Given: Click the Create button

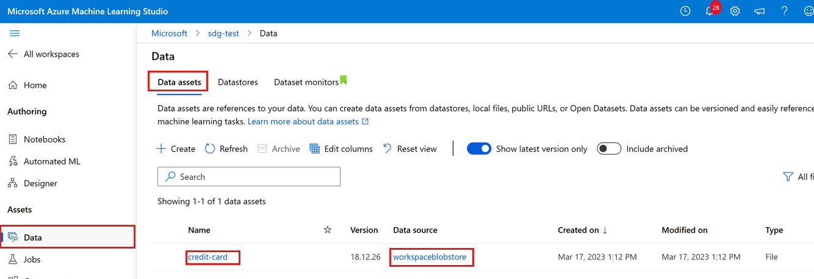Looking at the screenshot, I should 176,149.
